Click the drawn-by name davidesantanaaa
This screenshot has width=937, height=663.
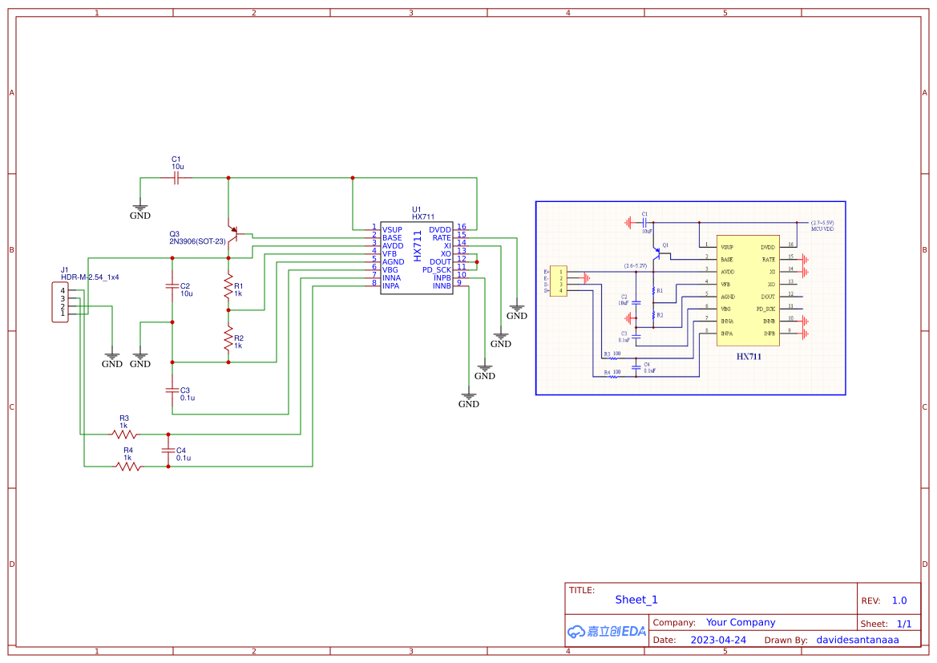point(857,640)
